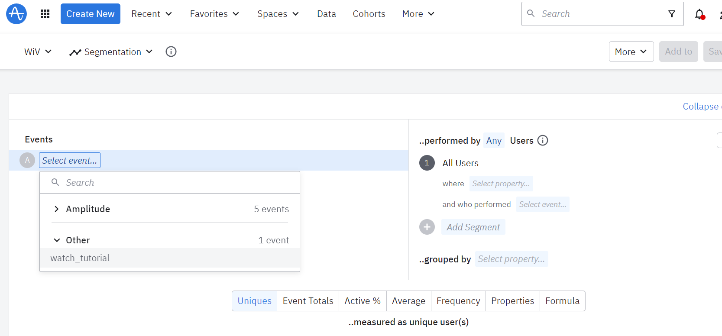Open the Cohorts menu item
This screenshot has width=722, height=336.
tap(369, 14)
